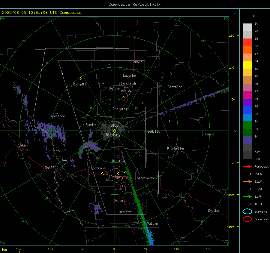Click the yellow 'km' label at top right
Viewport: 270px width, 253px height.
pyautogui.click(x=235, y=13)
